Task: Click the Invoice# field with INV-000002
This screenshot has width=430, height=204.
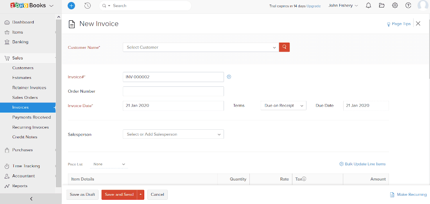Action: click(x=173, y=77)
